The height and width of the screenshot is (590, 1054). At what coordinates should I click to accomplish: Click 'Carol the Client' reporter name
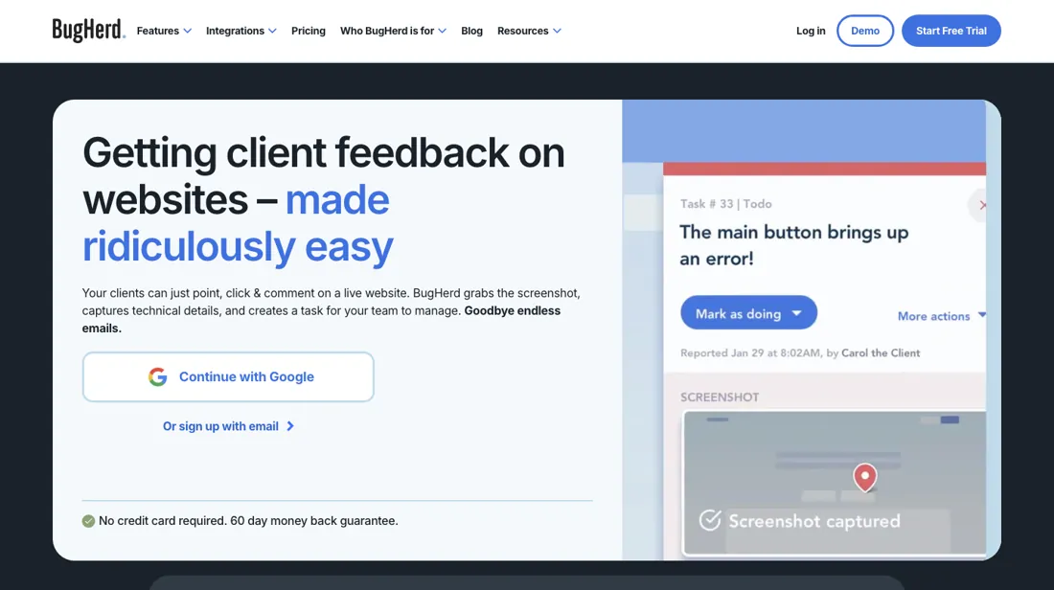[881, 352]
